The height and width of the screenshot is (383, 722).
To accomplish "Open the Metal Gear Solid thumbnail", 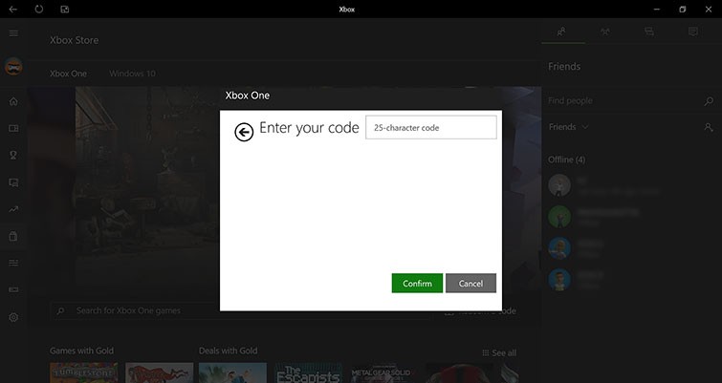I will click(383, 372).
